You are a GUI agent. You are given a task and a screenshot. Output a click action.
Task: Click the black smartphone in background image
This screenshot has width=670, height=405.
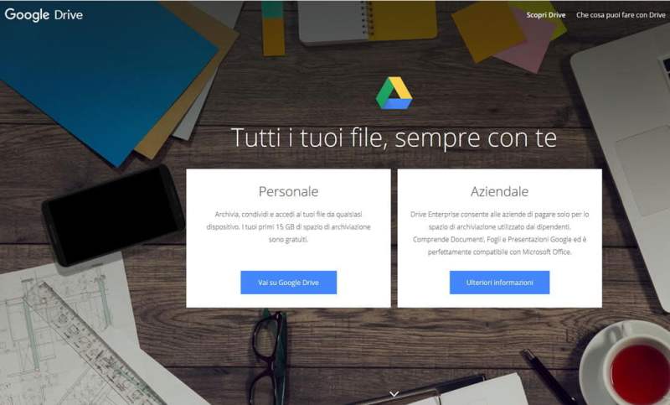click(x=113, y=215)
